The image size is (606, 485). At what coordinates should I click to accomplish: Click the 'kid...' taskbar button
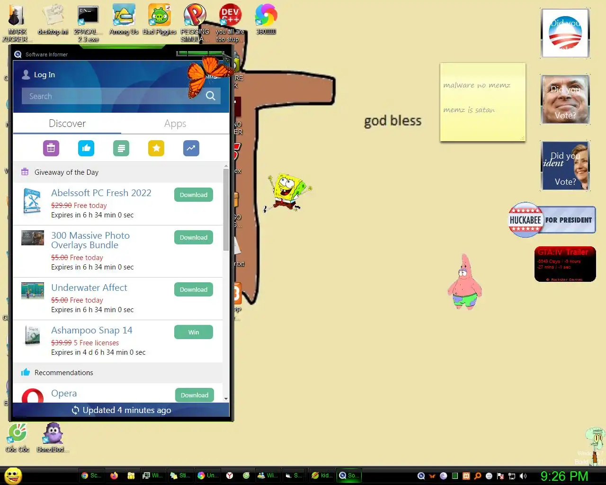coord(322,476)
